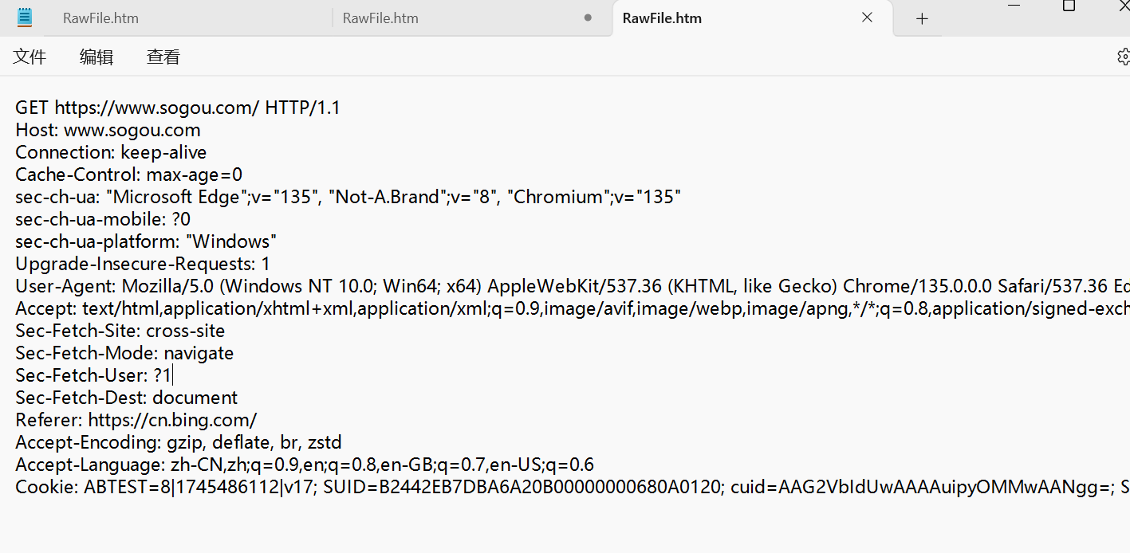
Task: Maximize the Notepad window
Action: (x=1069, y=5)
